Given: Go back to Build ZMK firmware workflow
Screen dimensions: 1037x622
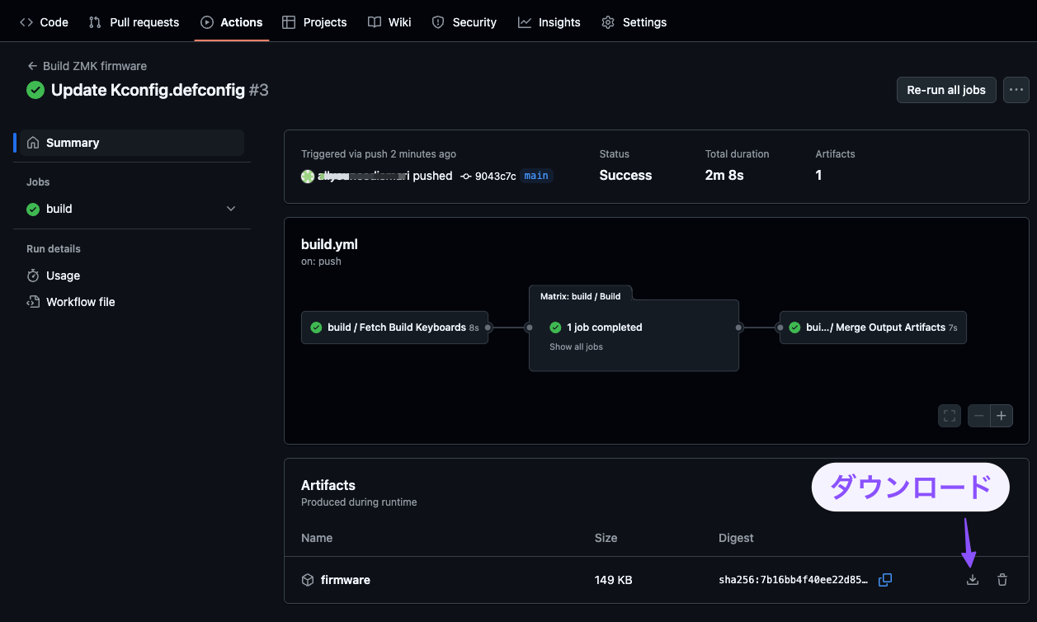Looking at the screenshot, I should [87, 66].
